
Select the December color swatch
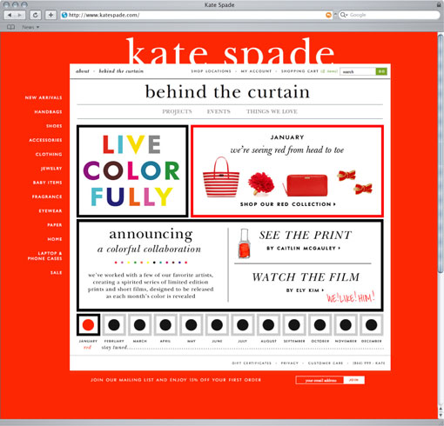pos(372,325)
